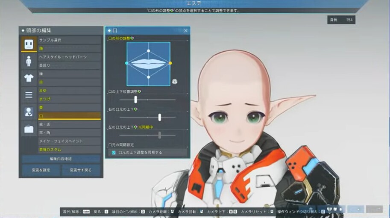390x218 pixels.
Task: Open the 目 menu item
Action: (69, 82)
